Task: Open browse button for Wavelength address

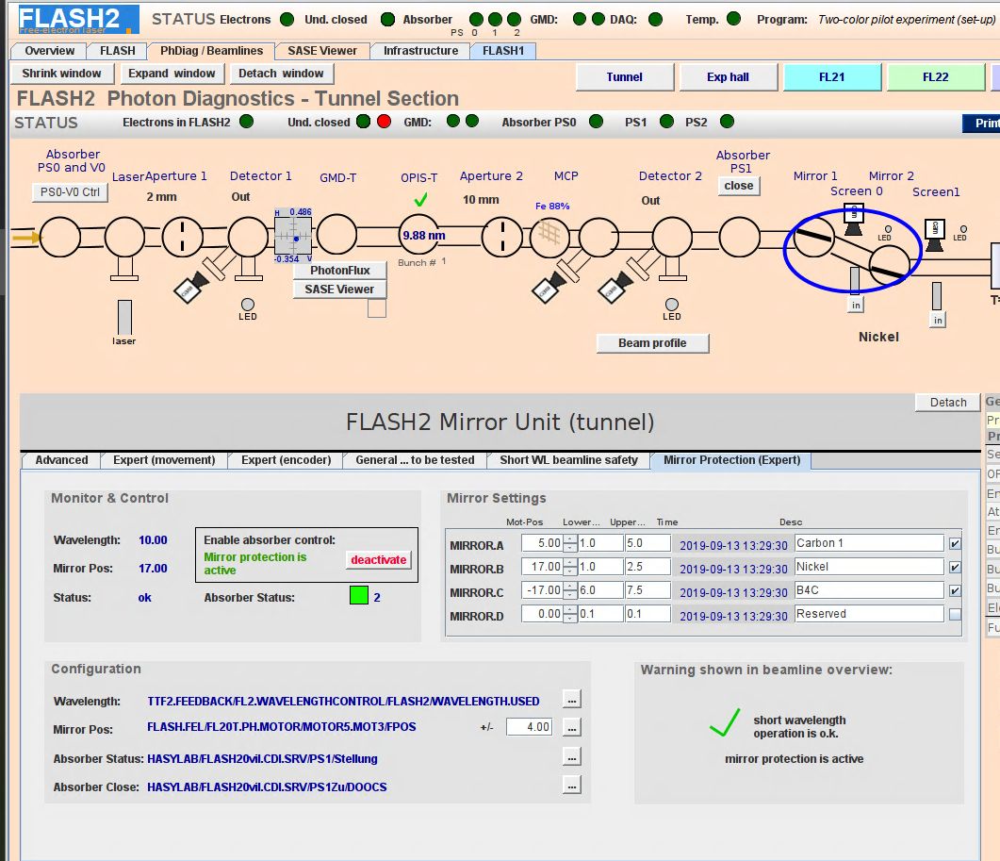Action: click(x=572, y=700)
